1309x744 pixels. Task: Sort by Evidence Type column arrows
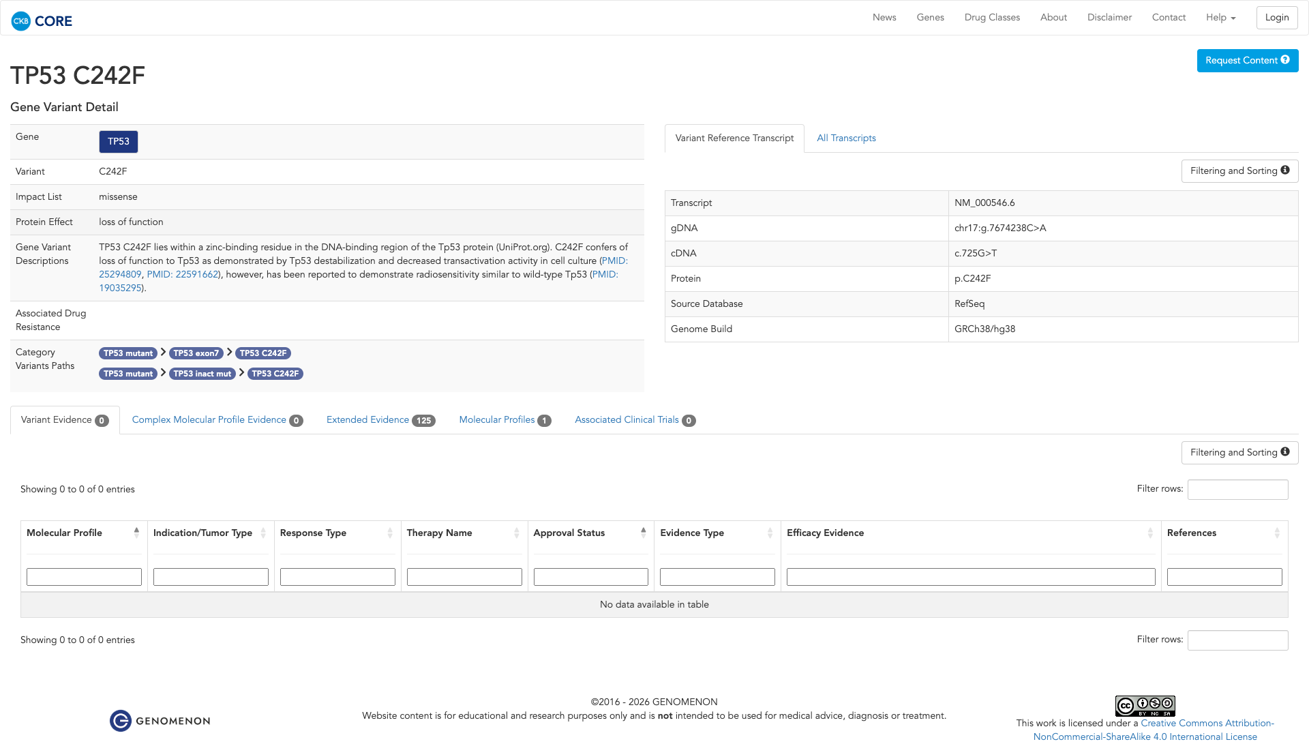click(770, 533)
